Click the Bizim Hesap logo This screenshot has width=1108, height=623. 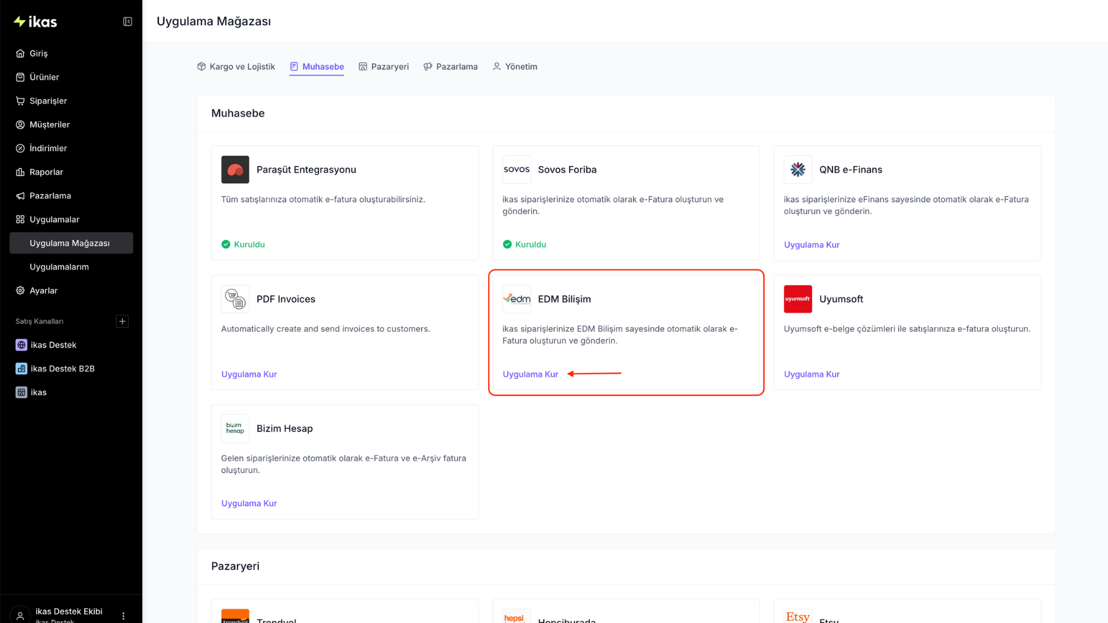(x=235, y=428)
